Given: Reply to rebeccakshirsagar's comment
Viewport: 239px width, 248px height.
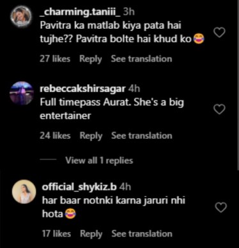Looking at the screenshot, I should pyautogui.click(x=91, y=136).
